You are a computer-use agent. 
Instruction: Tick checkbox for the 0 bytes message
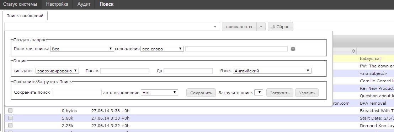click(10, 110)
